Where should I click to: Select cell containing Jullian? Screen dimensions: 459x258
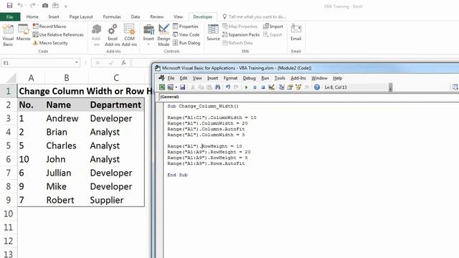pos(66,173)
